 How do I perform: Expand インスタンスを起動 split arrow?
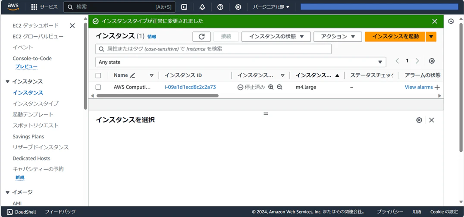[431, 37]
